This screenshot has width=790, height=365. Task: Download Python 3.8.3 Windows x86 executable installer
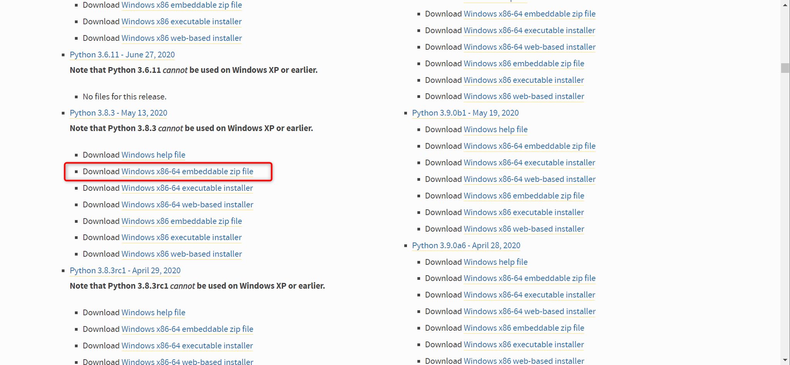click(181, 237)
